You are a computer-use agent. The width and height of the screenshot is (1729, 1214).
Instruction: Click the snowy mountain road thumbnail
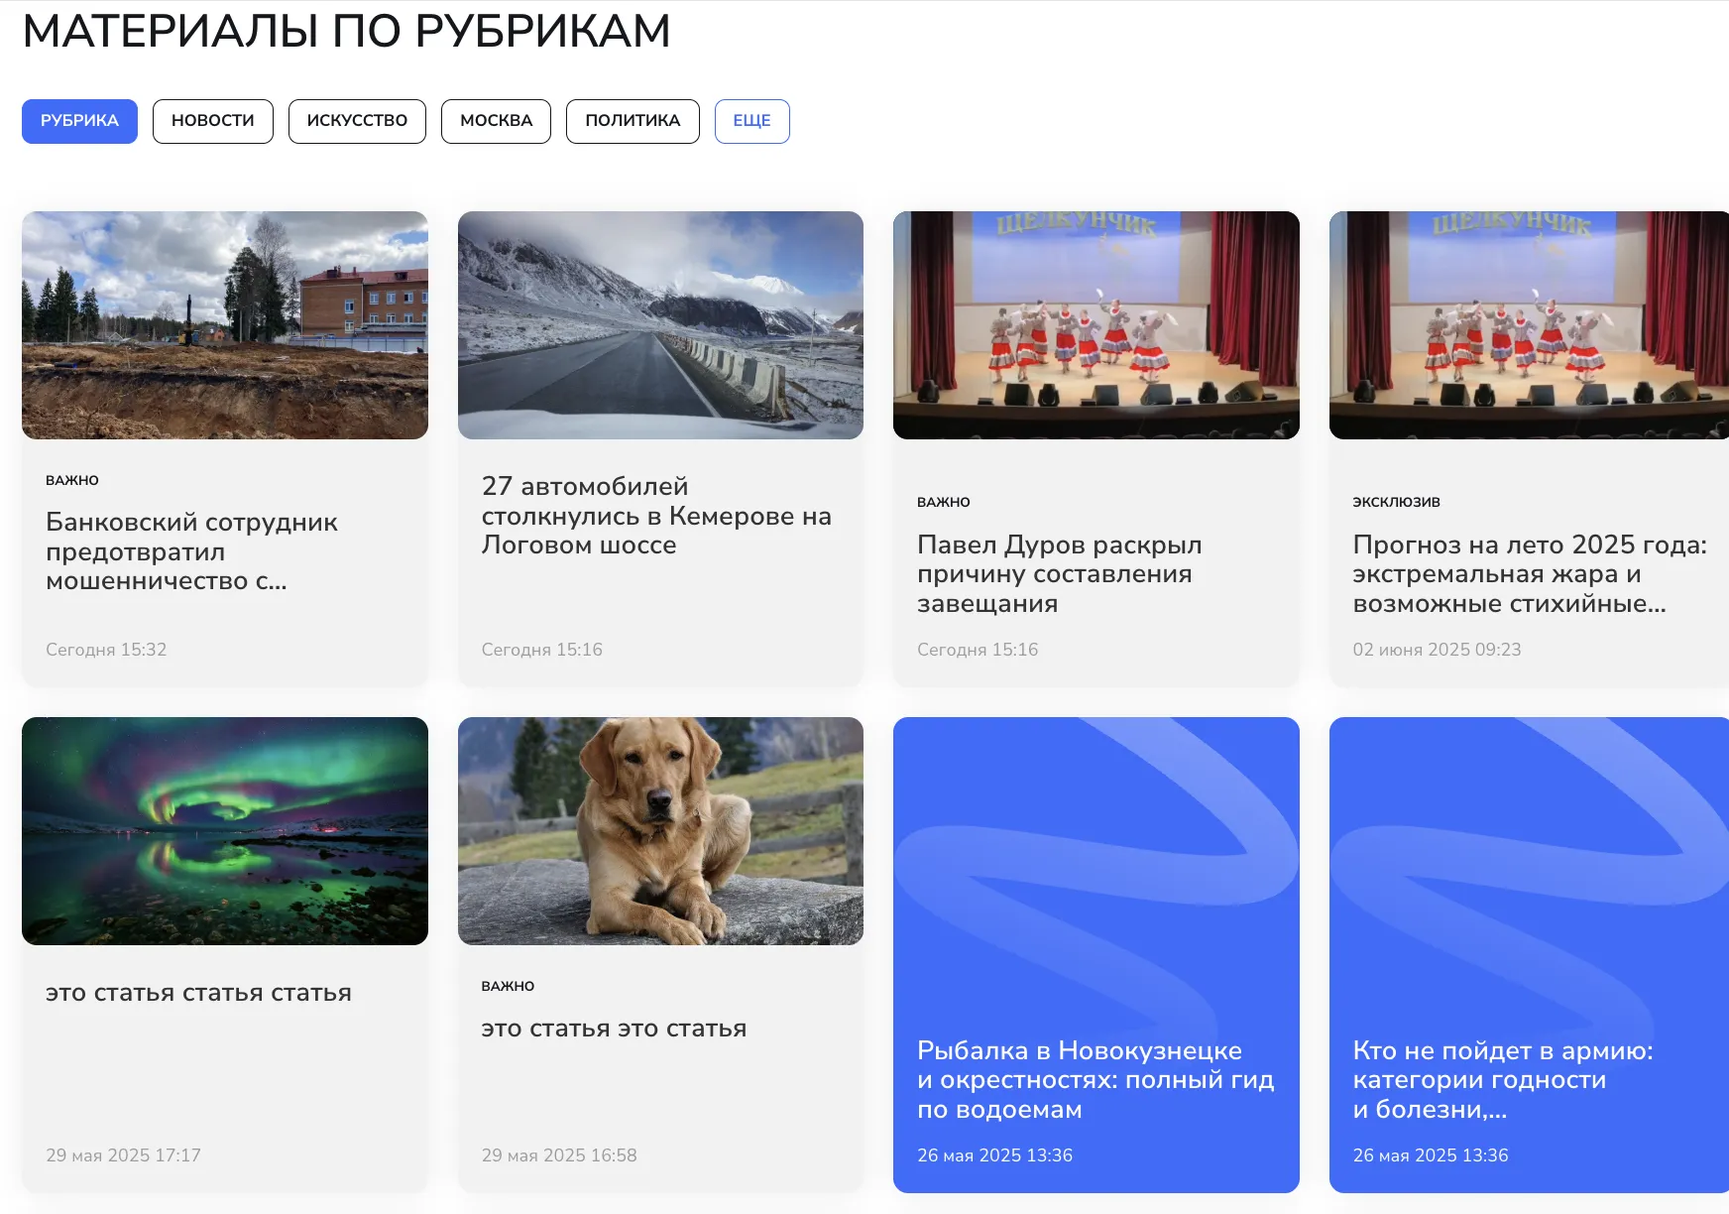tap(660, 325)
